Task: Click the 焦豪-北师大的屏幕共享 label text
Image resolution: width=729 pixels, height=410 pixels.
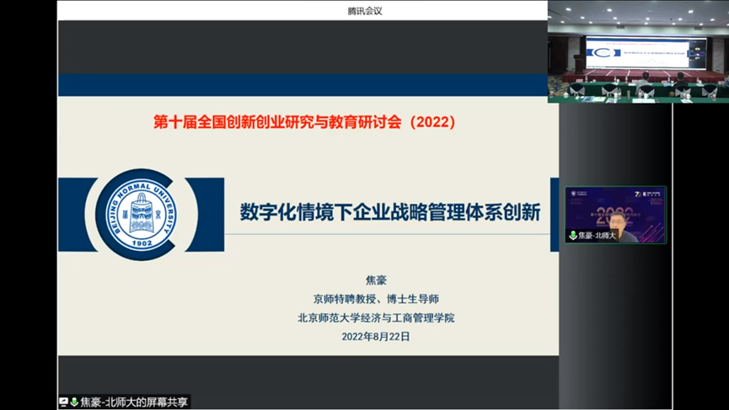Action: [134, 402]
